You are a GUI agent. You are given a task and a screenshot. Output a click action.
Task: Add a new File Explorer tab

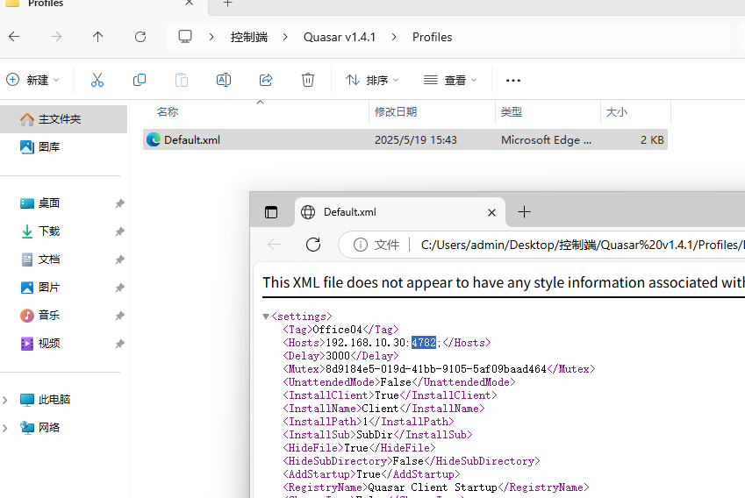(x=227, y=4)
